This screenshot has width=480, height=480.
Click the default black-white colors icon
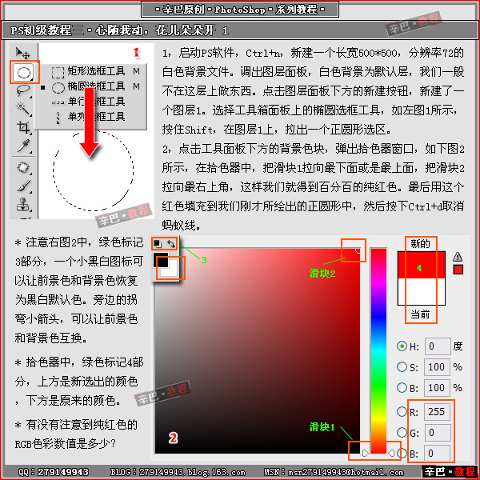click(x=158, y=244)
